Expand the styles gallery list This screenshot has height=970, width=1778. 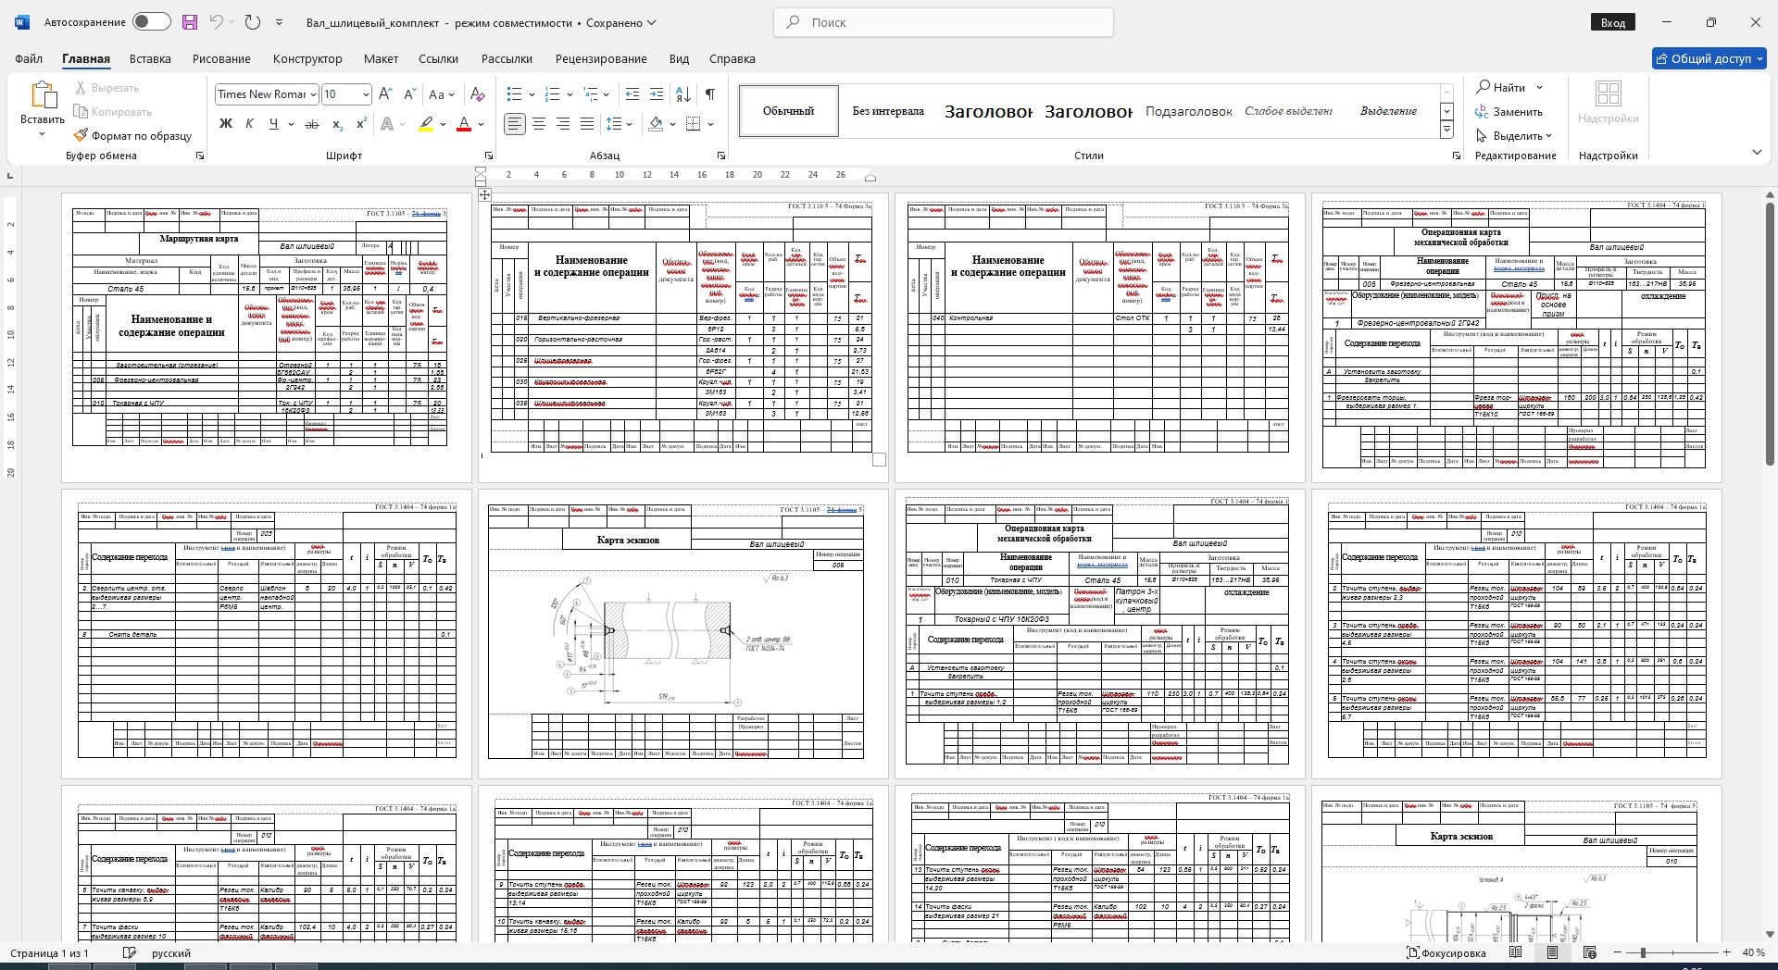click(1446, 130)
